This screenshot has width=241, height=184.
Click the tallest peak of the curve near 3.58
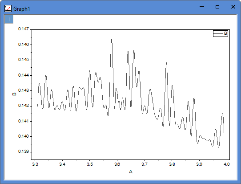(x=112, y=40)
